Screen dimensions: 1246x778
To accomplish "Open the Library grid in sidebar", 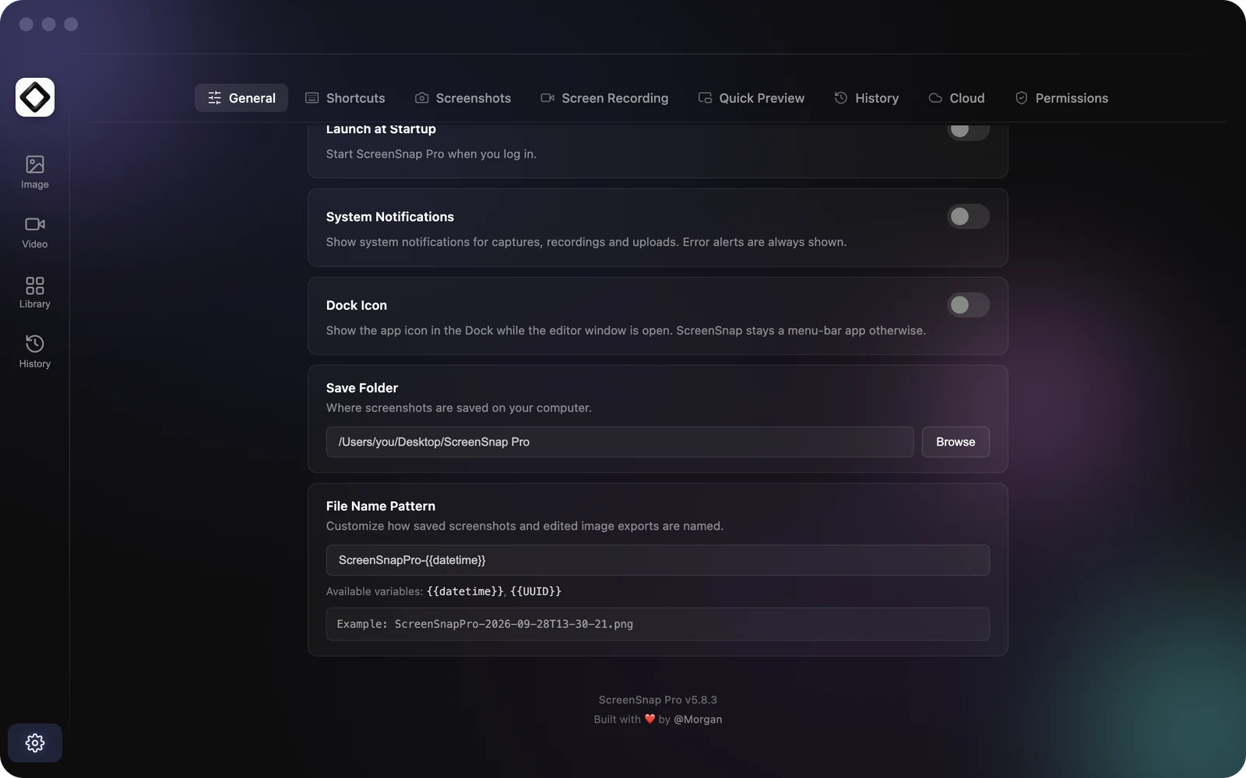I will (x=35, y=292).
